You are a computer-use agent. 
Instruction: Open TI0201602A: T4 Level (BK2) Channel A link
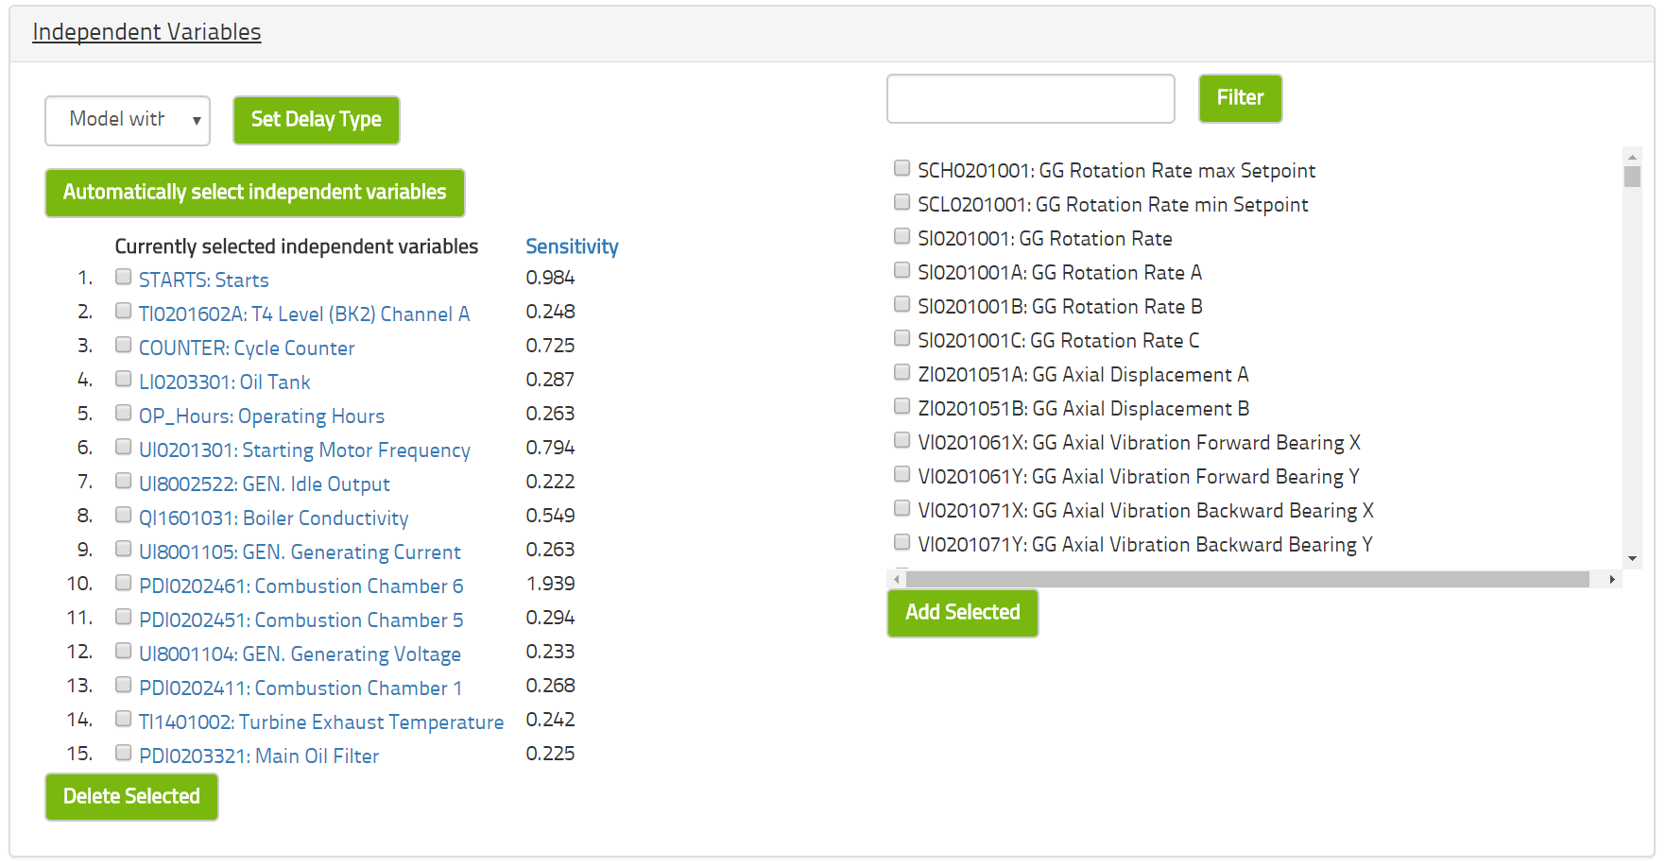(x=304, y=314)
